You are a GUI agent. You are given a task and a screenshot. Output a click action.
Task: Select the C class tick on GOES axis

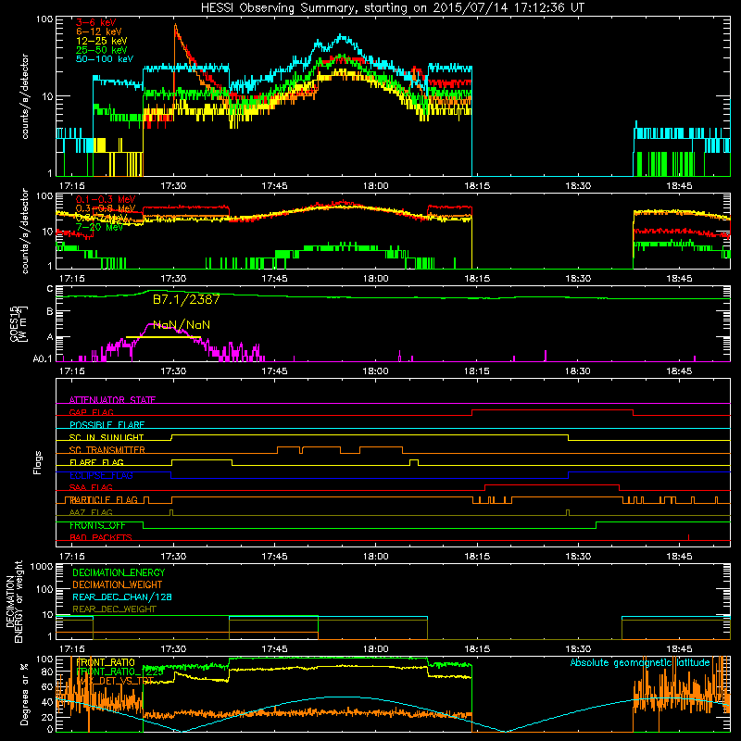(x=50, y=289)
